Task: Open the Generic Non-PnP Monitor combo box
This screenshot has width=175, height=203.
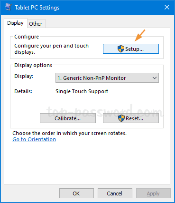Action: tap(107, 78)
